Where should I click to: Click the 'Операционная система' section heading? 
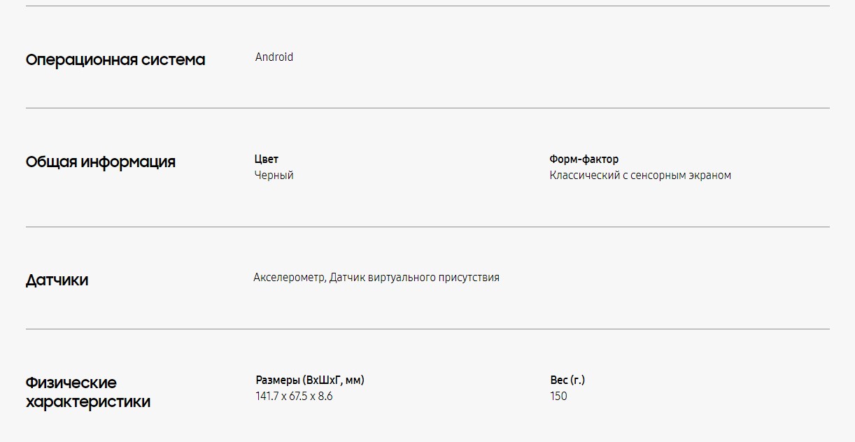(115, 60)
